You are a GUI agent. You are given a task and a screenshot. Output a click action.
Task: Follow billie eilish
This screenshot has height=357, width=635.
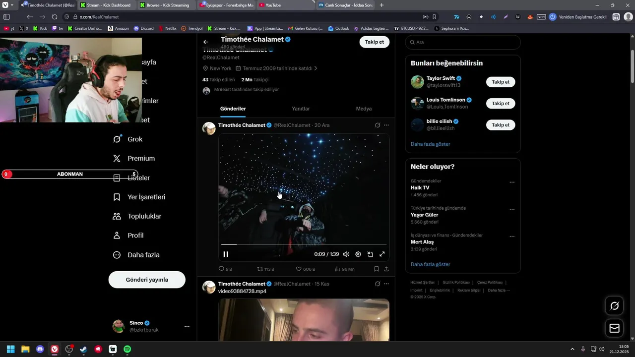(501, 125)
